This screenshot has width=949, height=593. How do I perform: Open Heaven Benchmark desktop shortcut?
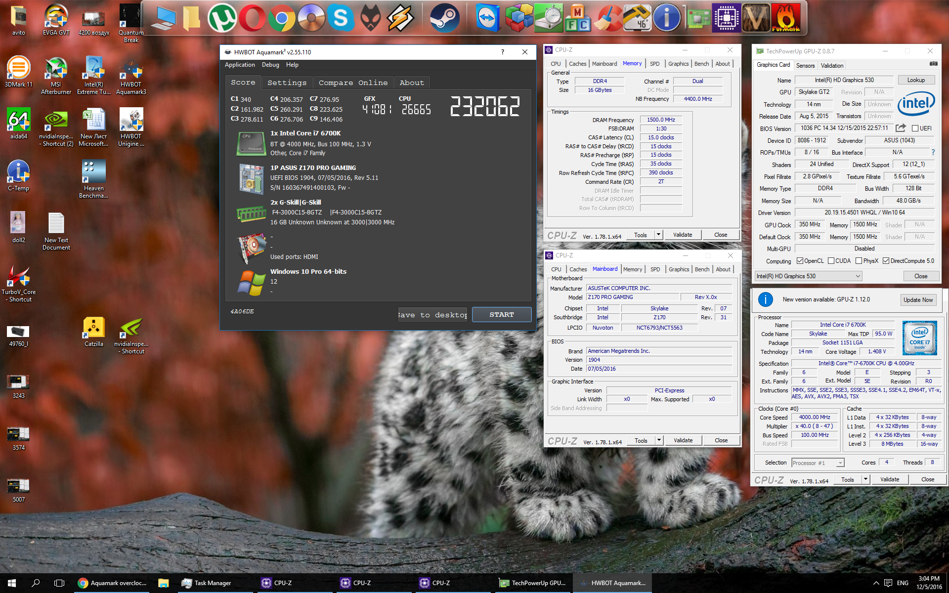[93, 179]
